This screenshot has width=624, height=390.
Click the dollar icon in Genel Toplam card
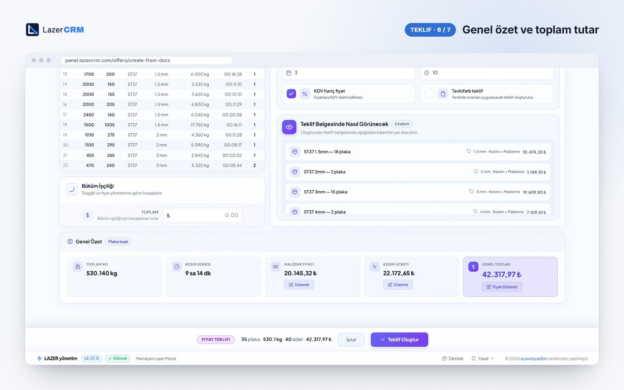tap(473, 267)
